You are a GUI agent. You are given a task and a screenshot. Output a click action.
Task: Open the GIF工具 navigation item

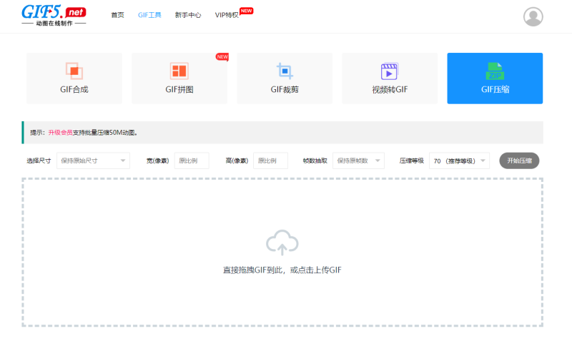[x=149, y=15]
